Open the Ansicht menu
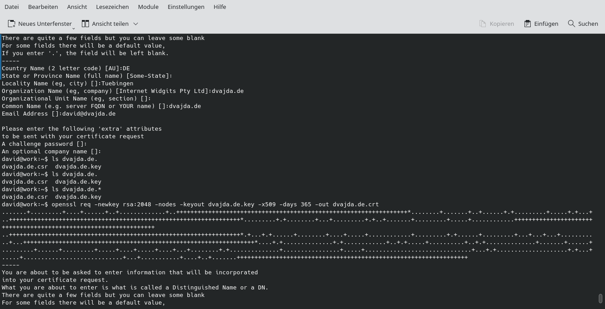The height and width of the screenshot is (309, 605). click(x=77, y=7)
